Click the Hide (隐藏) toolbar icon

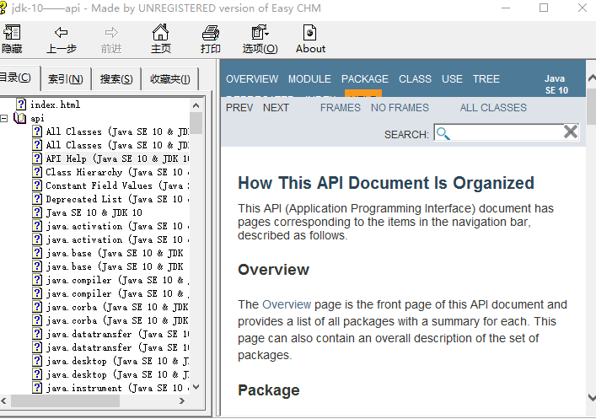point(12,34)
